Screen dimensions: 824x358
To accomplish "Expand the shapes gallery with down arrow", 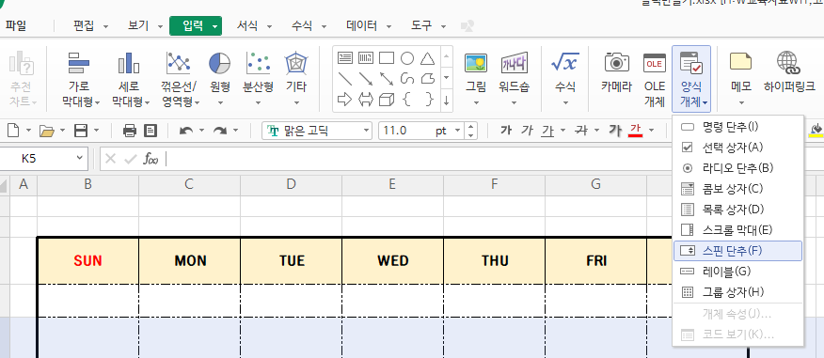I will [x=446, y=79].
